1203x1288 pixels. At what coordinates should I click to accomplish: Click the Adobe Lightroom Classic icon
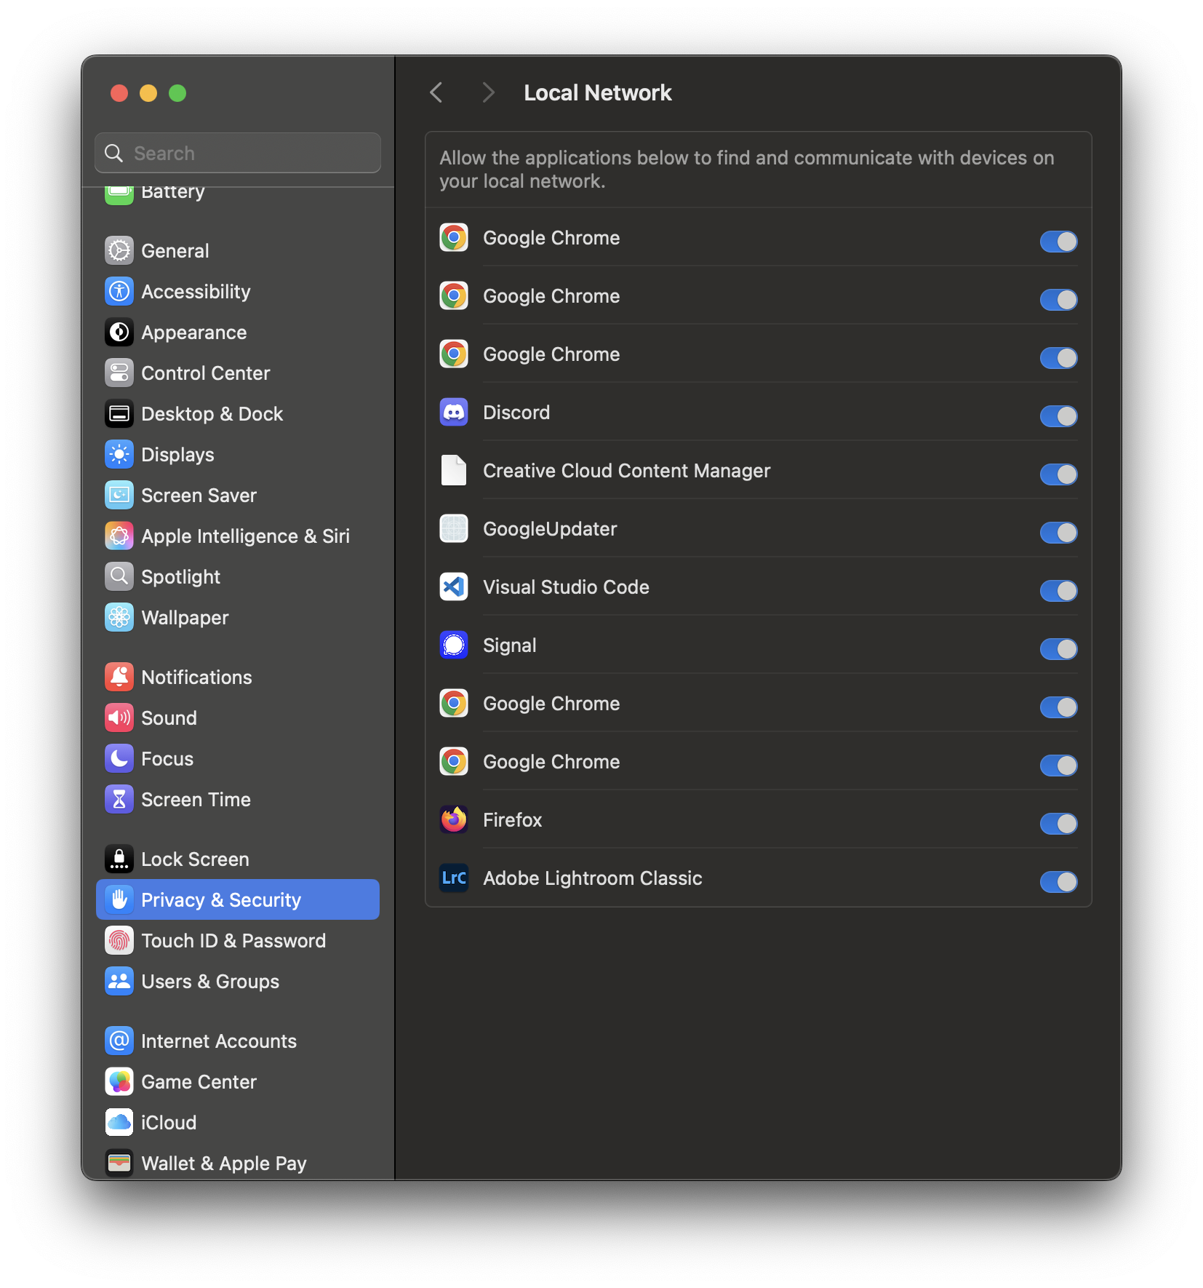click(x=454, y=878)
